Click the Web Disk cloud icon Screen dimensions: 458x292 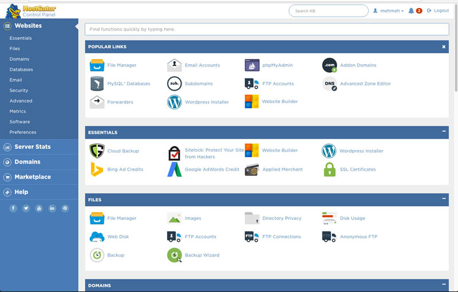(x=97, y=236)
